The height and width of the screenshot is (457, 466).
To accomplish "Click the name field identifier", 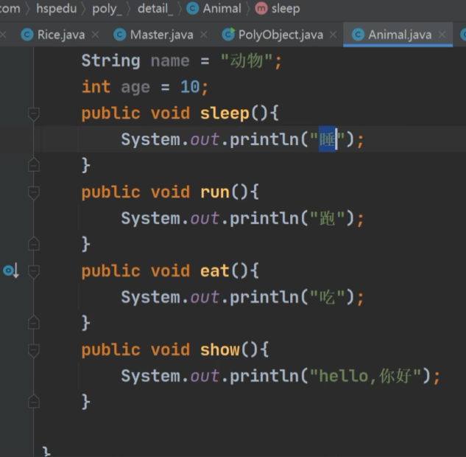I will pyautogui.click(x=170, y=61).
